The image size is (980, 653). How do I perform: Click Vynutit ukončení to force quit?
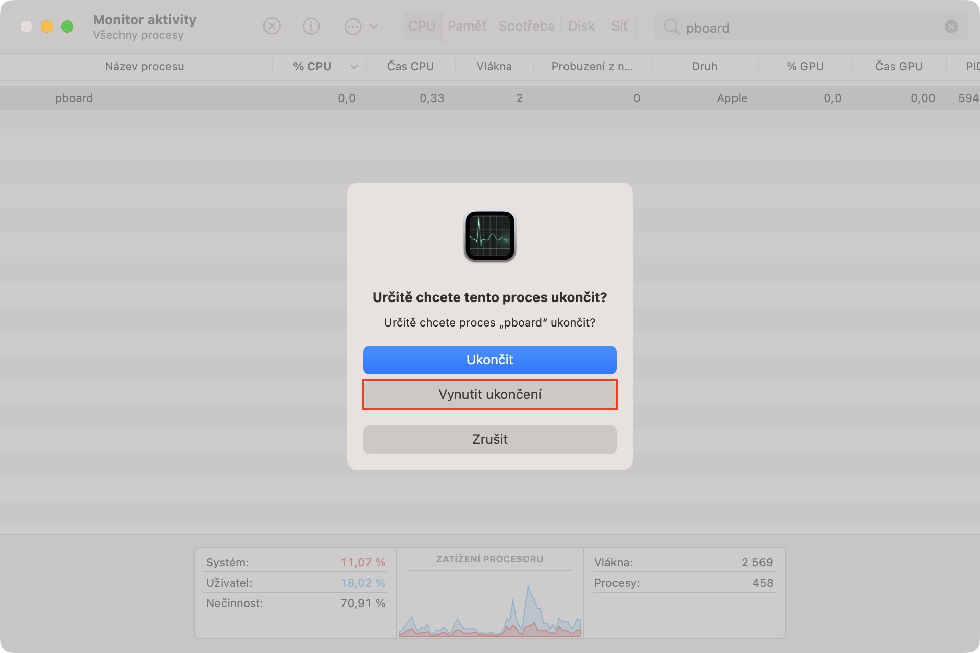(x=489, y=394)
